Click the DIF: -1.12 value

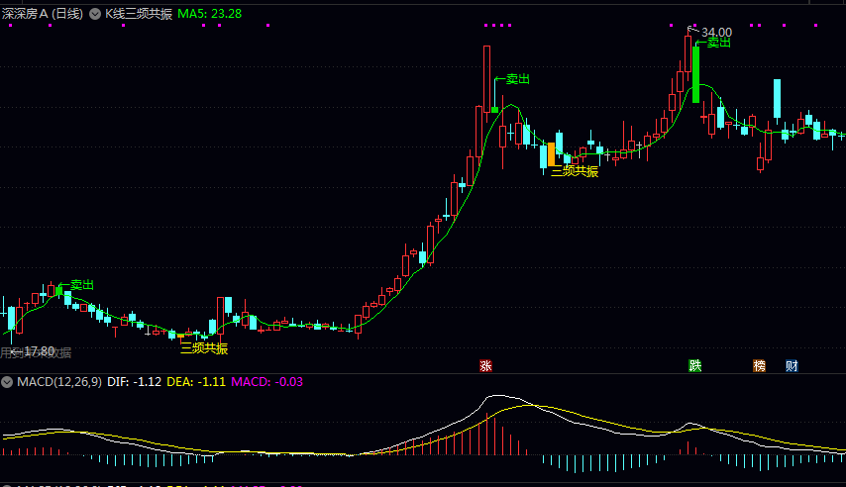coord(135,382)
